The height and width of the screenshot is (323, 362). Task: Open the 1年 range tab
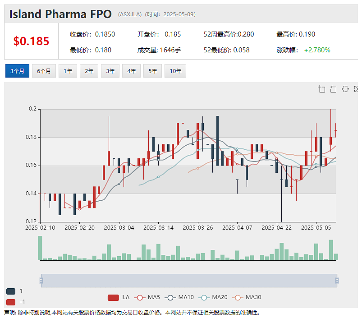coord(68,71)
